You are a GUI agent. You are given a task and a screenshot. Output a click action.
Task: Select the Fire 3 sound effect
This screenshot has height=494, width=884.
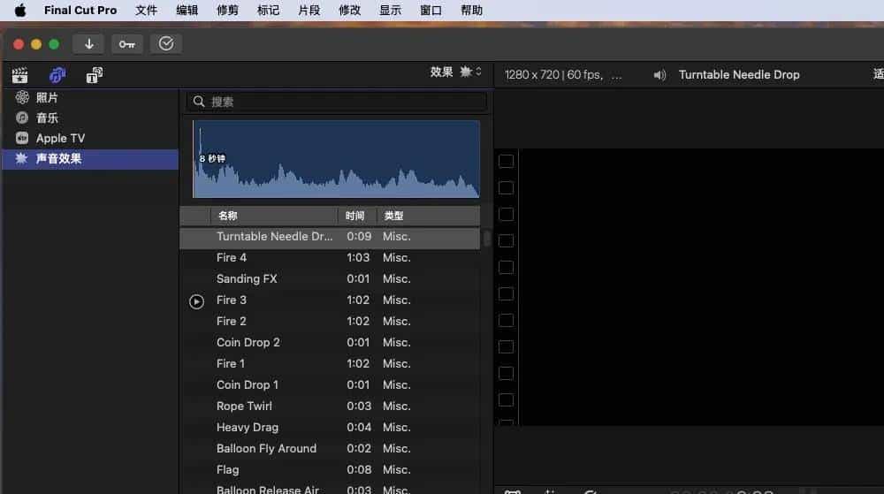pyautogui.click(x=330, y=300)
